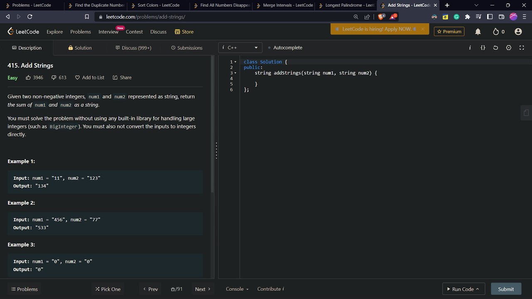
Task: Open the notifications bell
Action: pos(478,32)
